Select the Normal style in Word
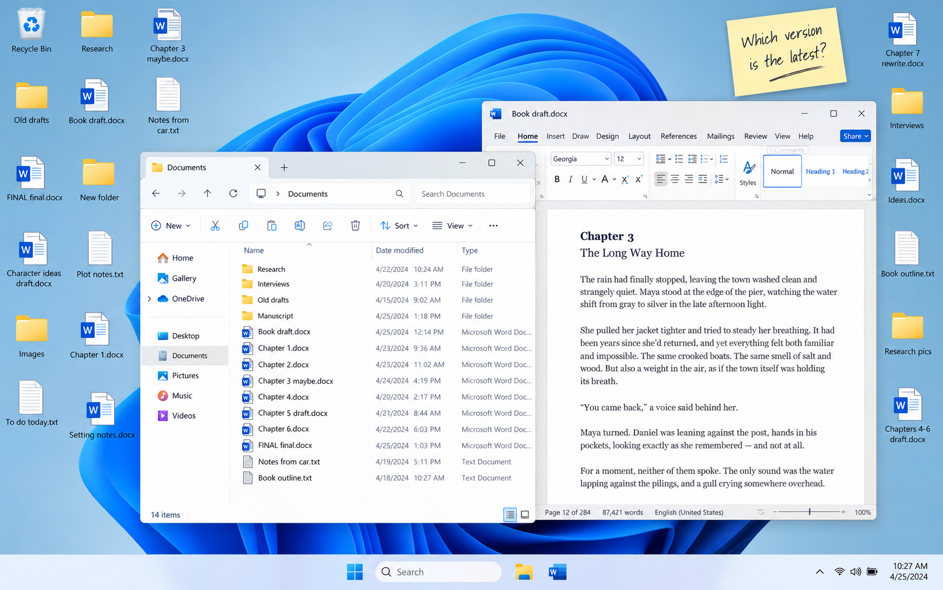This screenshot has height=590, width=943. [x=782, y=171]
